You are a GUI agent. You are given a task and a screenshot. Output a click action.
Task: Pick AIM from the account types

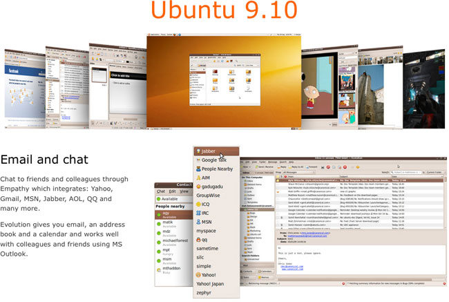[205, 178]
